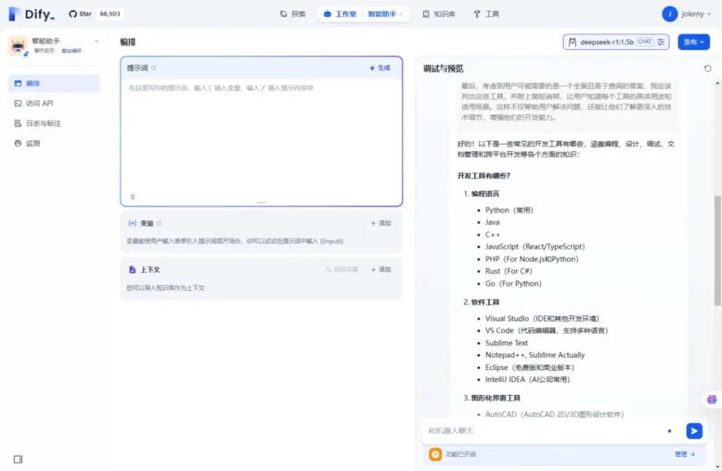The image size is (722, 471).
Task: Click the 和机器人聊天 chat input field
Action: [543, 431]
